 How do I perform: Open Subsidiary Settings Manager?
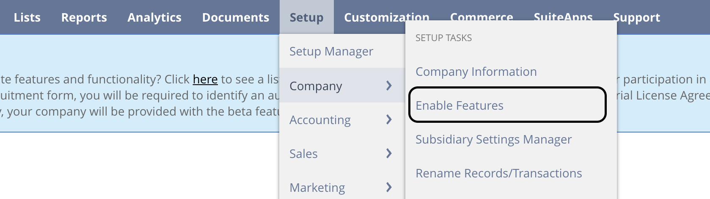[x=493, y=139]
